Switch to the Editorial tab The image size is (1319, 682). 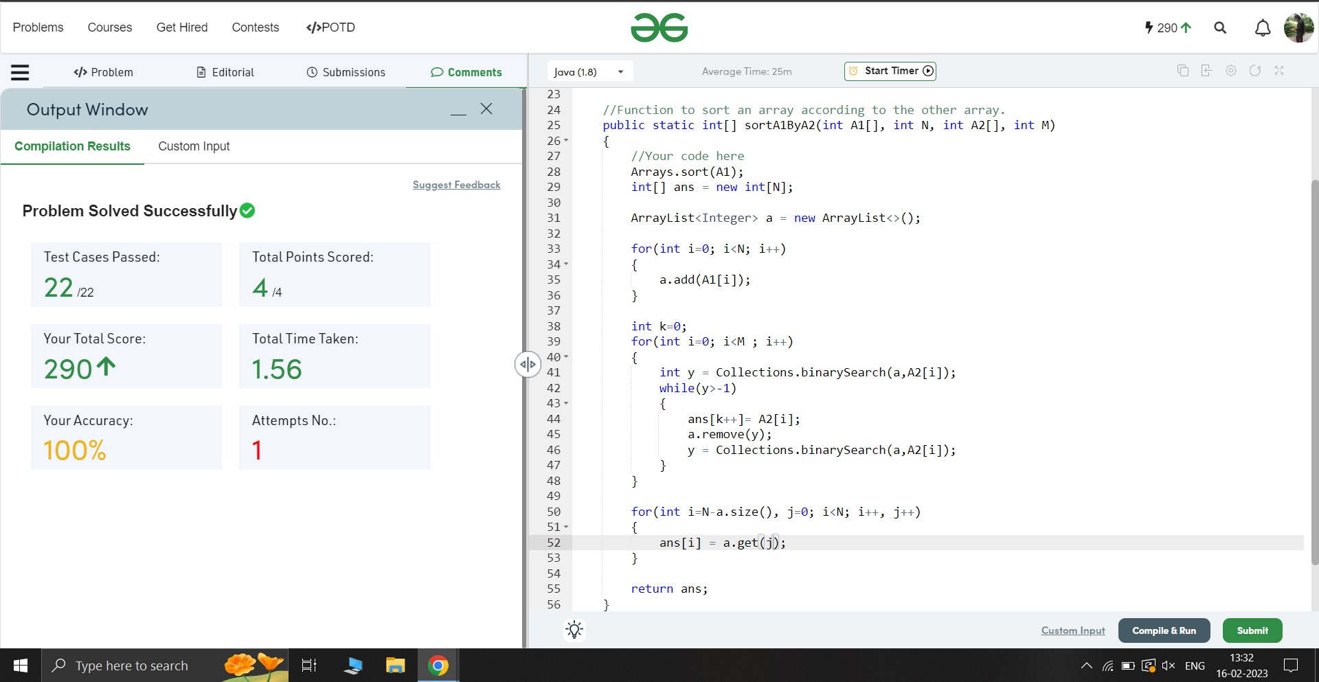coord(225,72)
